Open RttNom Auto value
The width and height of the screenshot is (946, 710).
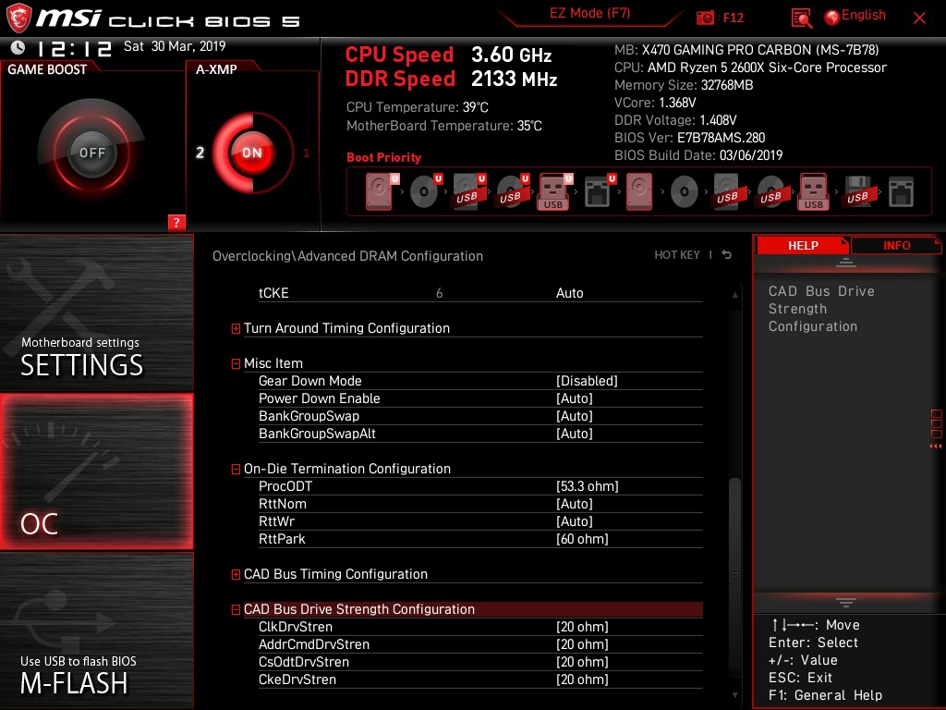coord(575,504)
